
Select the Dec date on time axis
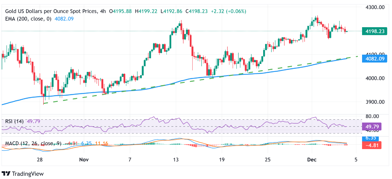coord(312,160)
